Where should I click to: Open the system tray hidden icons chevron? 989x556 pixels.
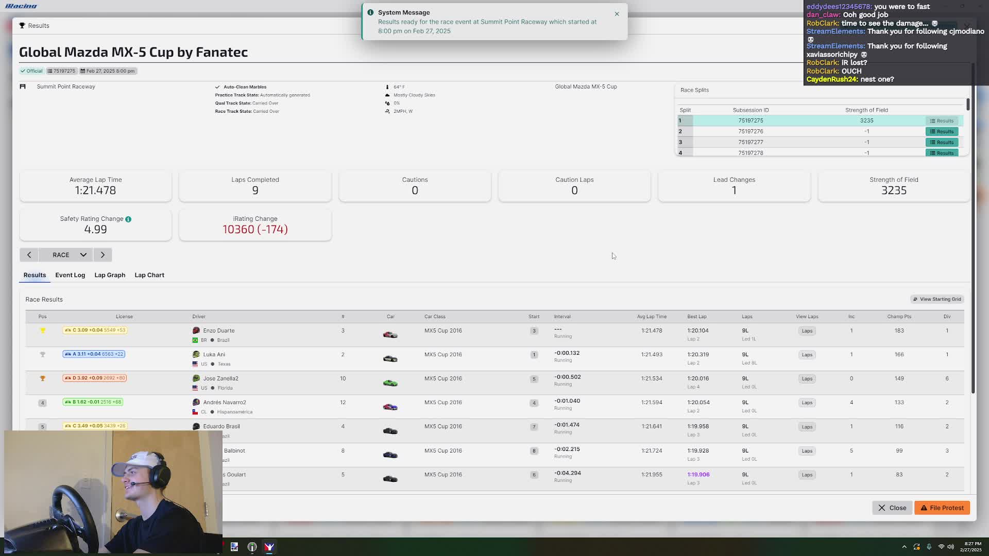point(904,547)
